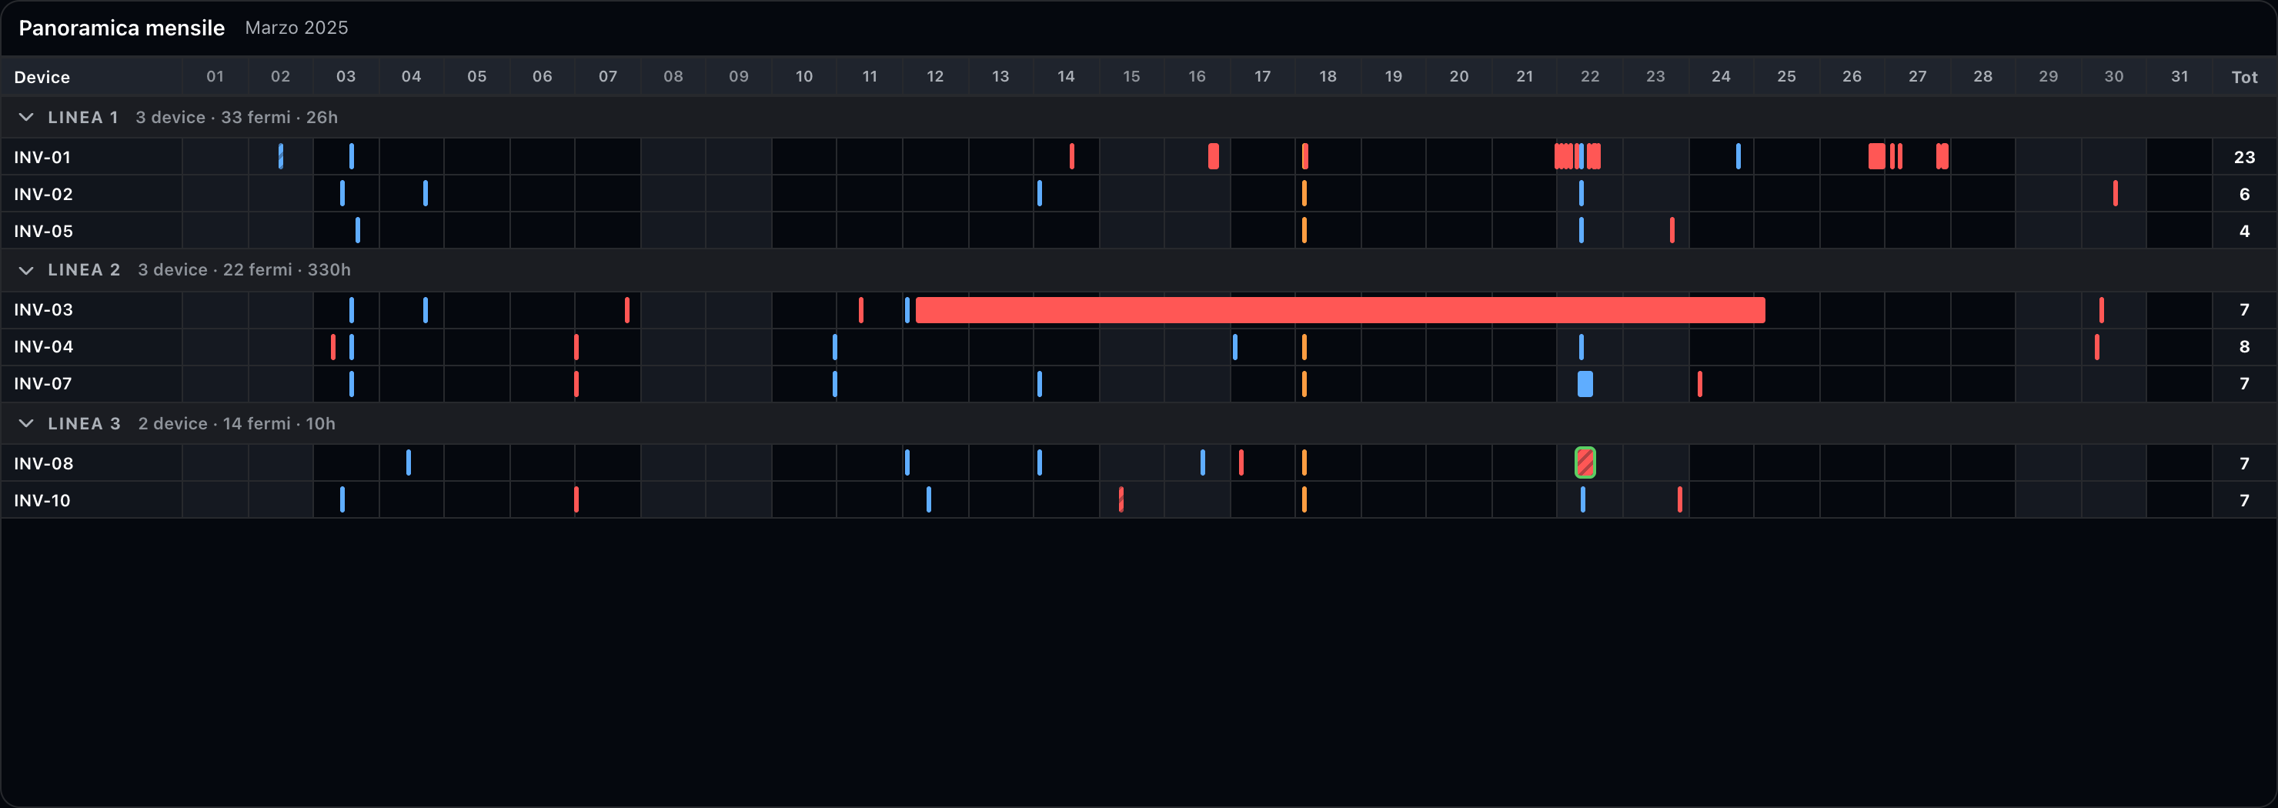The image size is (2278, 808).
Task: Select the INV-03 device row label
Action: (42, 310)
